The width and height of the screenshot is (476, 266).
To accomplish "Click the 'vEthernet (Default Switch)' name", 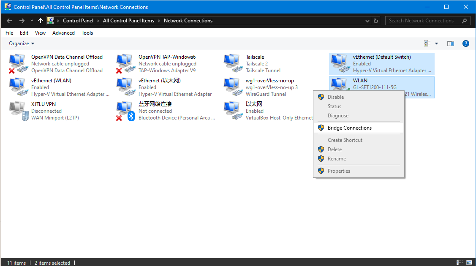I will point(382,57).
